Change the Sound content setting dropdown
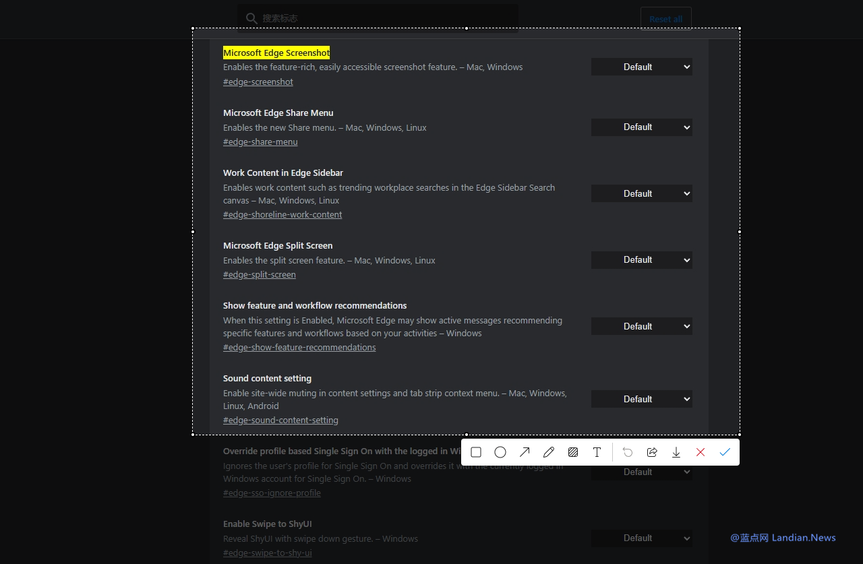Screen dimensions: 863x564 tap(641, 399)
